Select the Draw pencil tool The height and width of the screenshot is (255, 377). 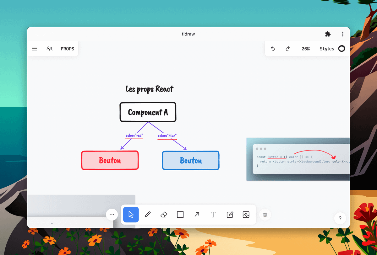[x=147, y=215]
